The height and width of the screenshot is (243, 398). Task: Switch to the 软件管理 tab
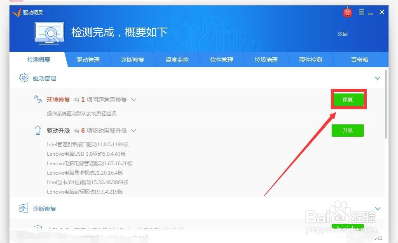coord(222,59)
